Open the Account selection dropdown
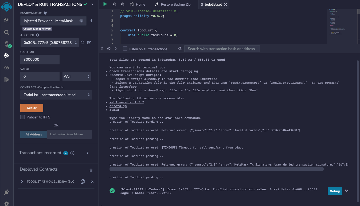 50,43
